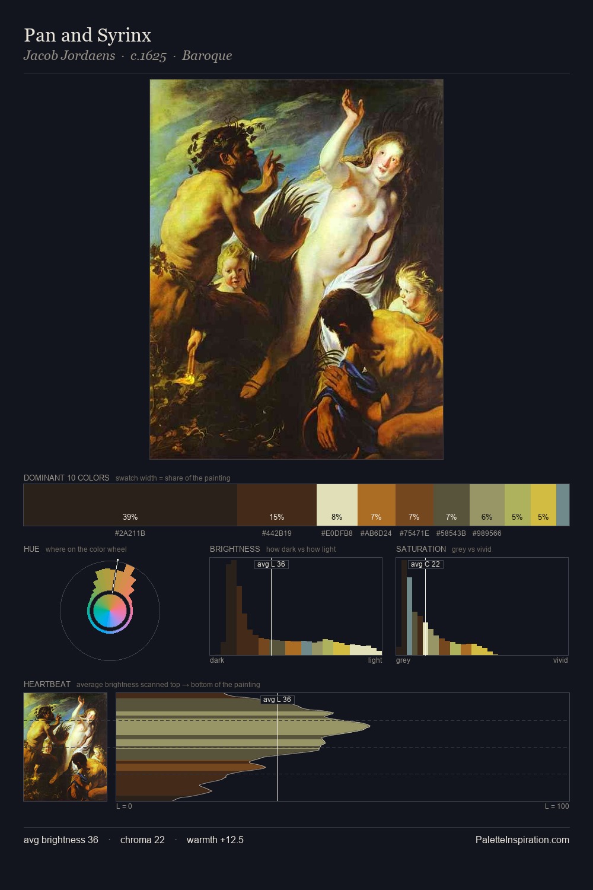Click the caption 'how dark vs how light'
593x890 pixels.
point(301,549)
